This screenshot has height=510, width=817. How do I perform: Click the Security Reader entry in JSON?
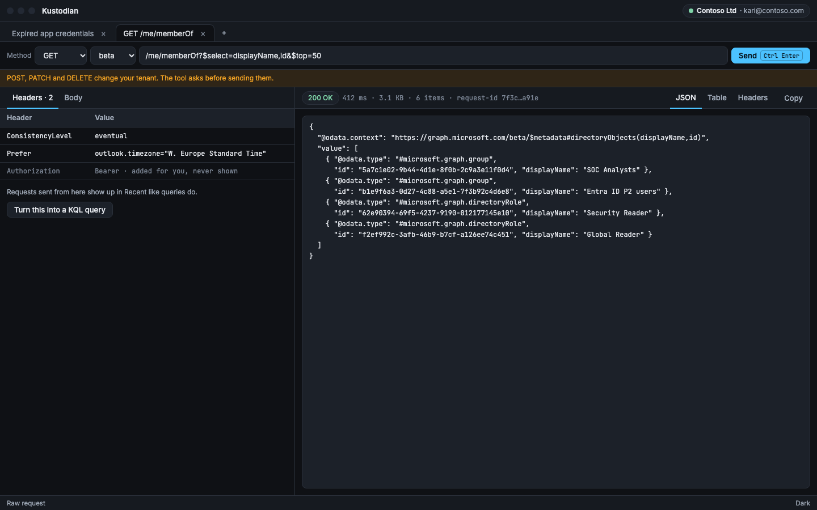618,213
